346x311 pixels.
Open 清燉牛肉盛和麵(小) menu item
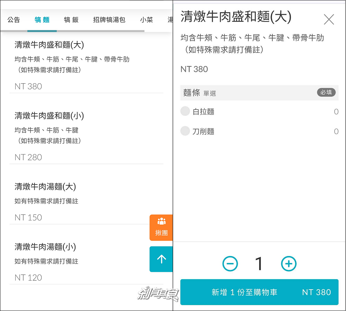[49, 116]
